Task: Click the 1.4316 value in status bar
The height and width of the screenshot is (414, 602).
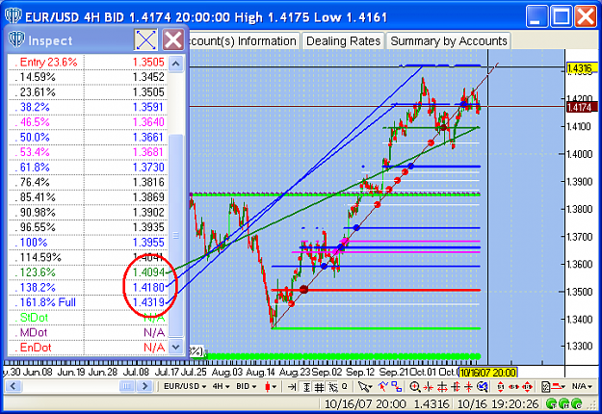Action: 432,404
